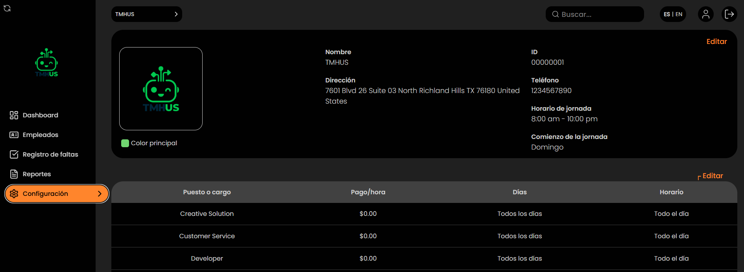Click the Empleados ID card icon
Screen dimensions: 744x272
point(14,135)
